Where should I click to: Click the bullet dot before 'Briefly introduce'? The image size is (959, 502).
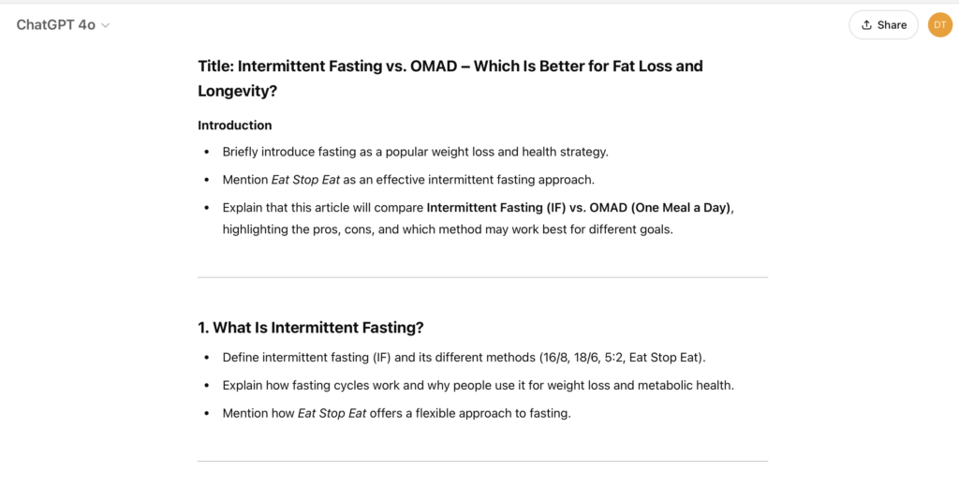(x=207, y=152)
